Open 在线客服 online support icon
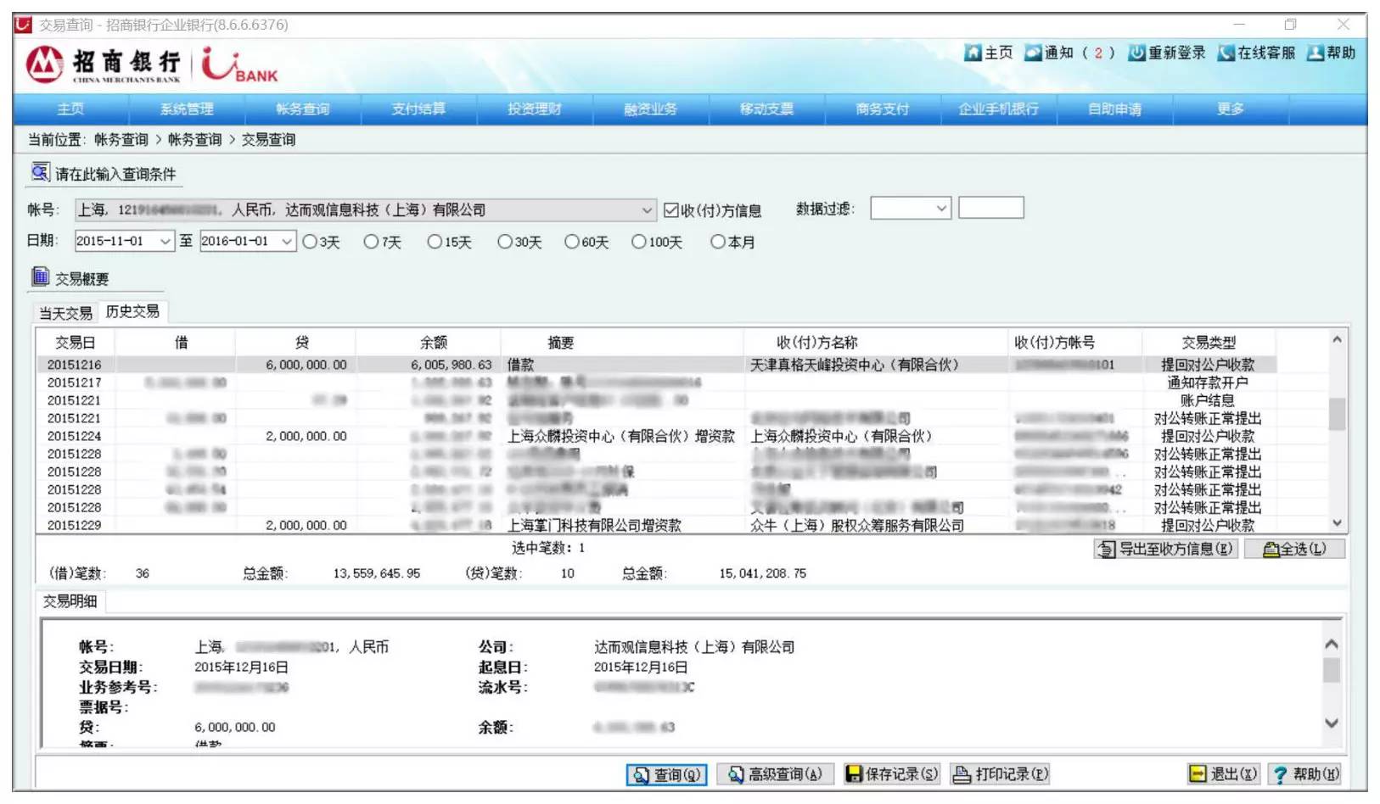 click(x=1226, y=53)
